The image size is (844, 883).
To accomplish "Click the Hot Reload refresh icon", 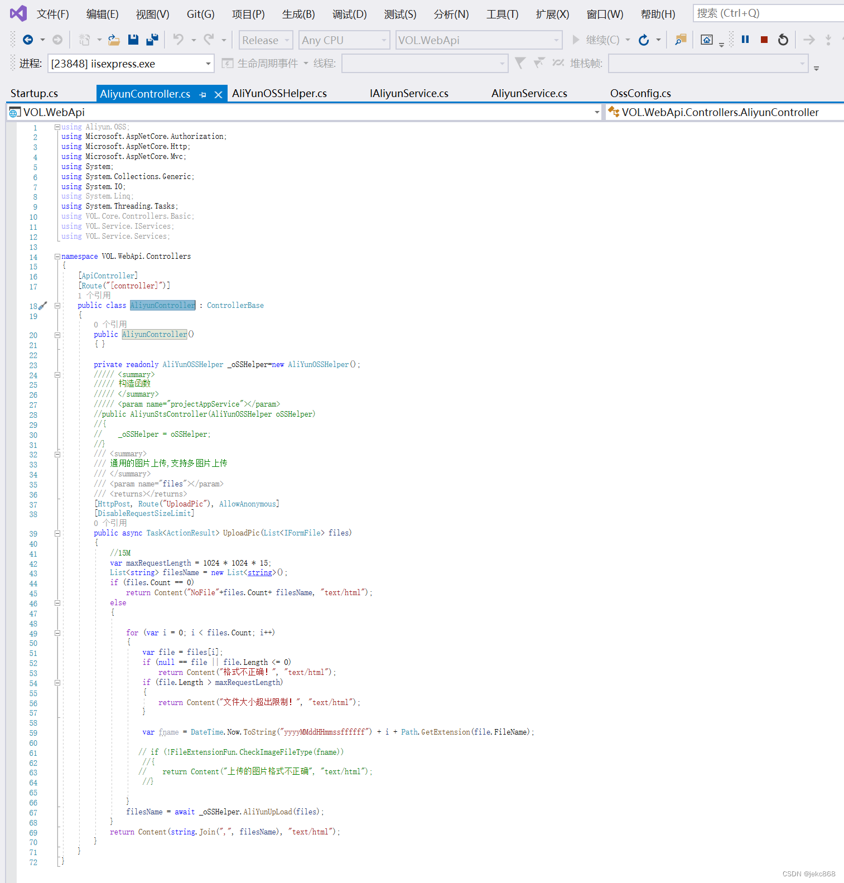I will click(644, 40).
